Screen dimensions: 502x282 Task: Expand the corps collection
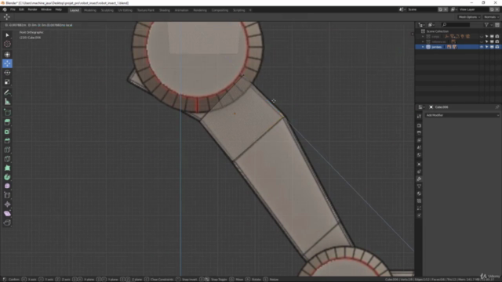click(423, 37)
